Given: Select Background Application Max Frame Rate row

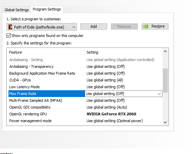Looking at the screenshot, I should [x=85, y=73].
